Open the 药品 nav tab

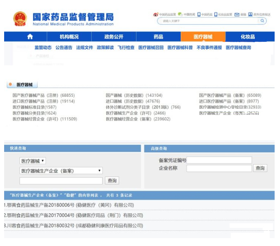coord(158,37)
